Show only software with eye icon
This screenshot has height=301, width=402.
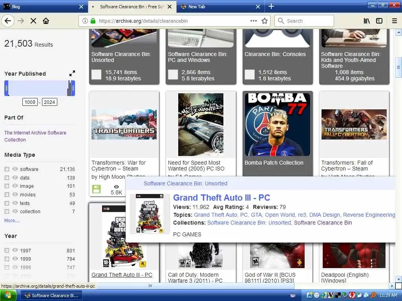pyautogui.click(x=15, y=169)
